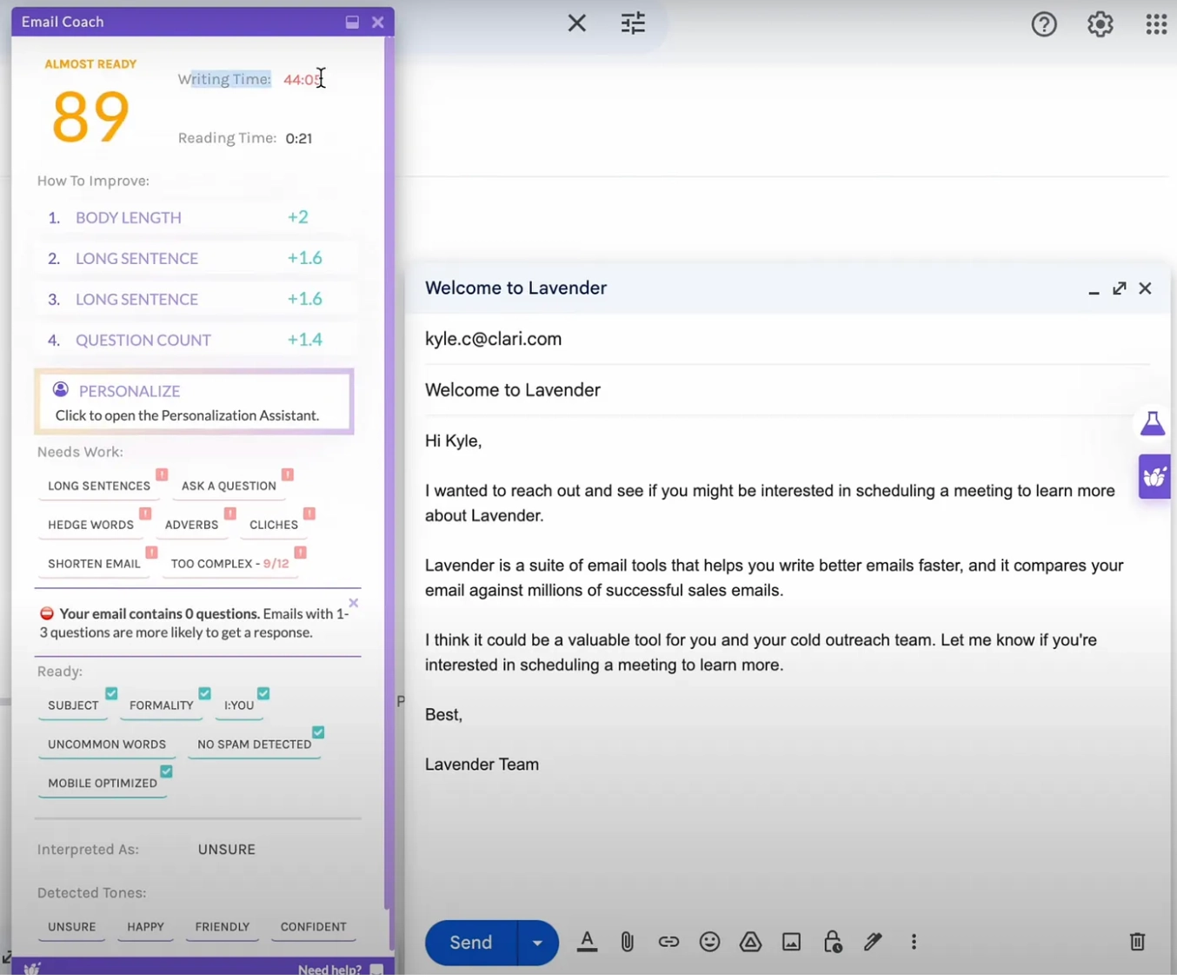The width and height of the screenshot is (1177, 980).
Task: Discard draft with the trash icon
Action: click(x=1136, y=942)
